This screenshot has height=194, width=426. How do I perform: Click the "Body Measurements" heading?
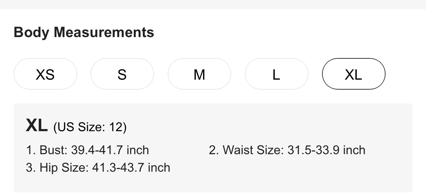pyautogui.click(x=84, y=33)
